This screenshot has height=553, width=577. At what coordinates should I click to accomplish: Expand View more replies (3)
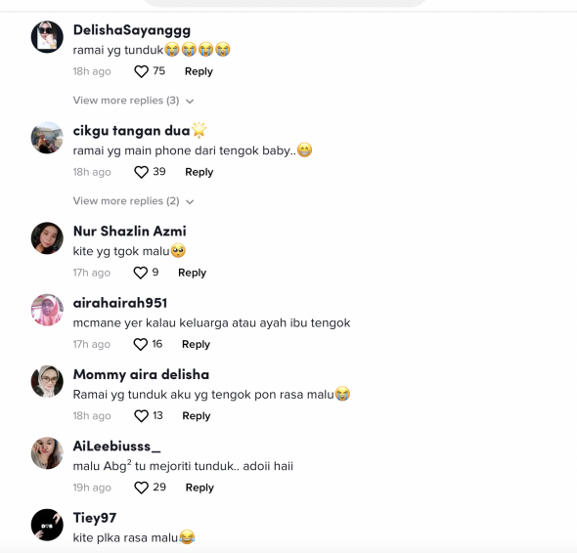tap(133, 101)
